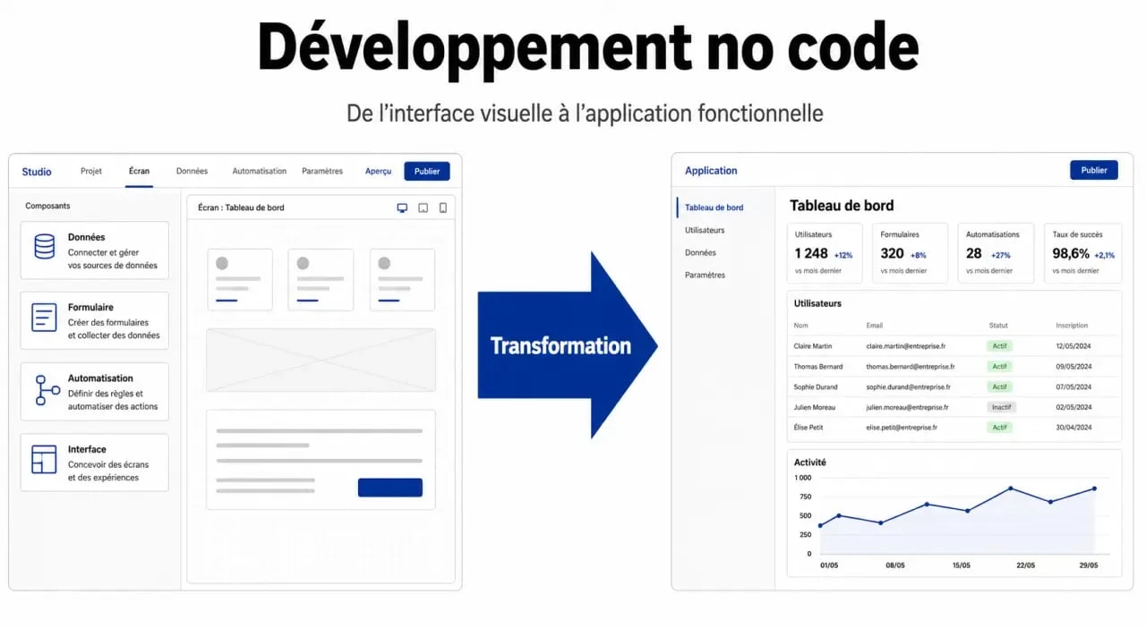This screenshot has height=628, width=1146.
Task: Click the Utilisateurs 1 248 stat card
Action: 825,253
